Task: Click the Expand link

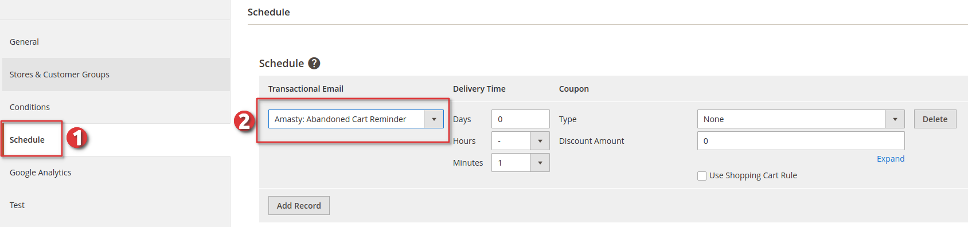Action: [x=891, y=159]
